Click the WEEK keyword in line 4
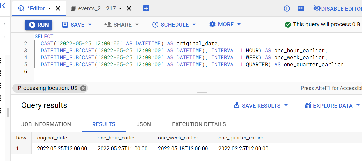The width and height of the screenshot is (362, 161). 252,58
